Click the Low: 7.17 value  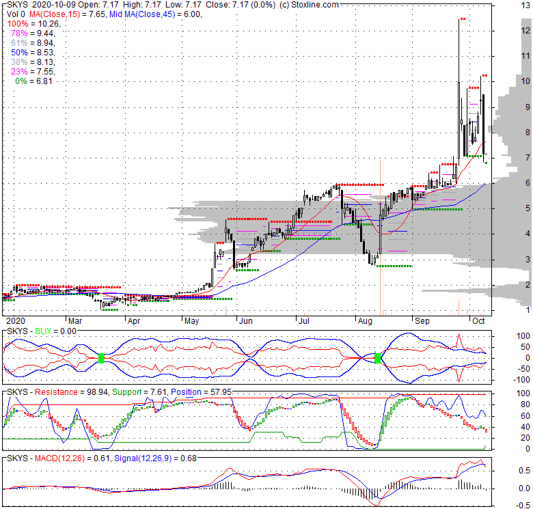183,5
